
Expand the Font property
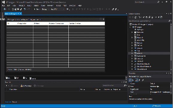click(x=129, y=86)
